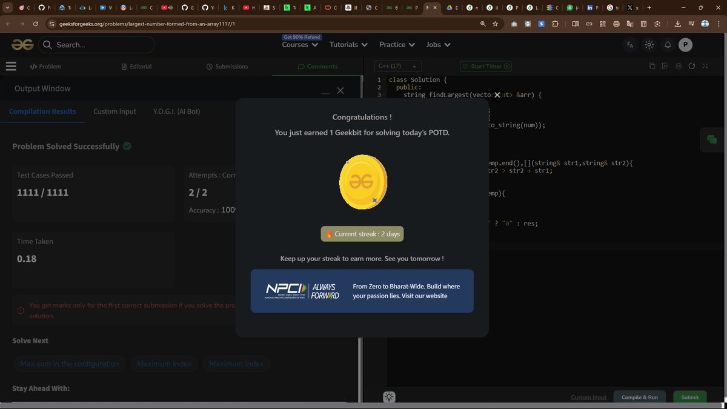727x409 pixels.
Task: Open the C++ (17) language dropdown
Action: pyautogui.click(x=398, y=66)
